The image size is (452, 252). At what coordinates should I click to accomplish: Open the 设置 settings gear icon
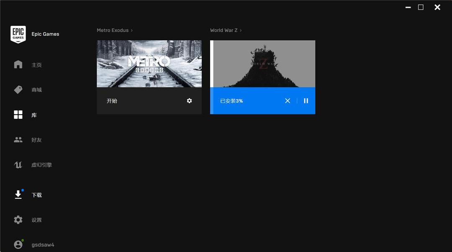(x=18, y=220)
